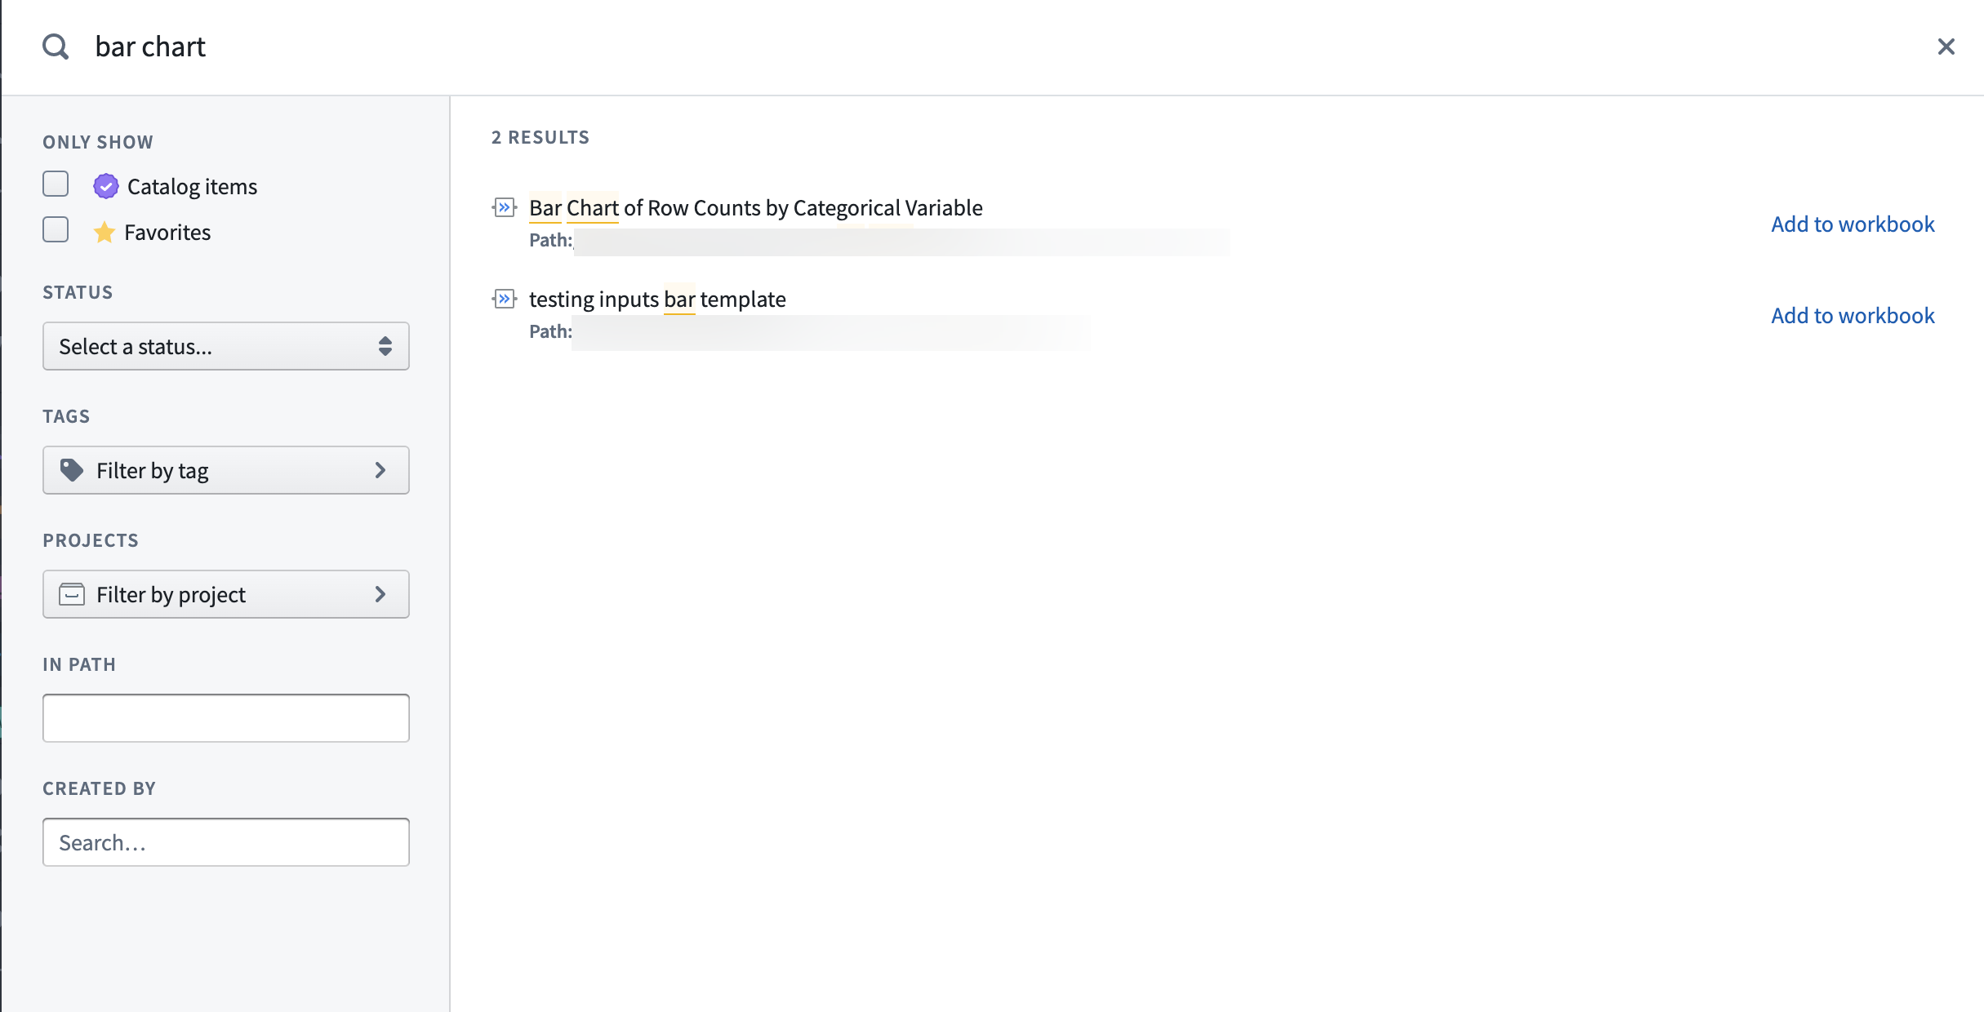Select Bar Chart of Row Counts result
The image size is (1984, 1012).
click(756, 206)
